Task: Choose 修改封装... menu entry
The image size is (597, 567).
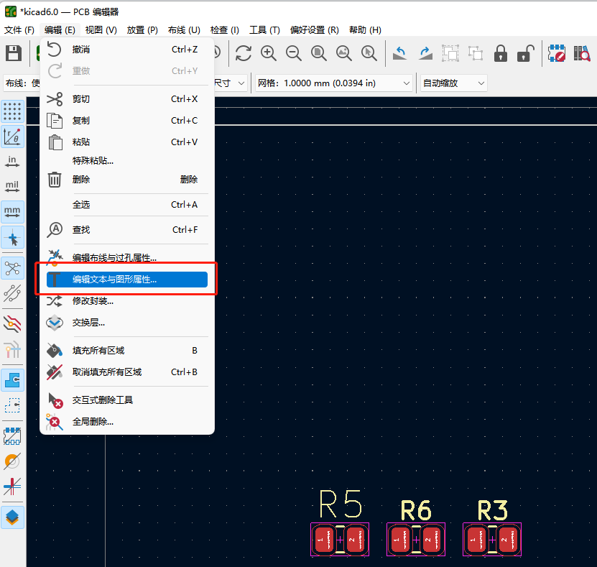Action: 127,301
